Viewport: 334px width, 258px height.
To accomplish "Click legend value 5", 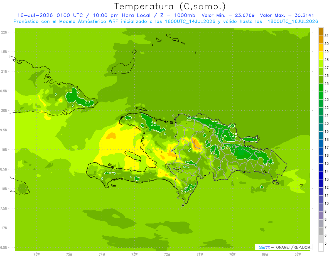I will (x=326, y=244).
